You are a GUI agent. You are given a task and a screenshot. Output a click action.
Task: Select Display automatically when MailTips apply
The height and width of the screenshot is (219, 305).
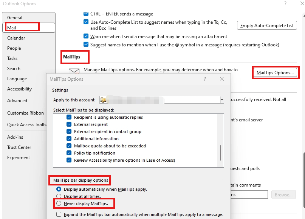pos(59,189)
